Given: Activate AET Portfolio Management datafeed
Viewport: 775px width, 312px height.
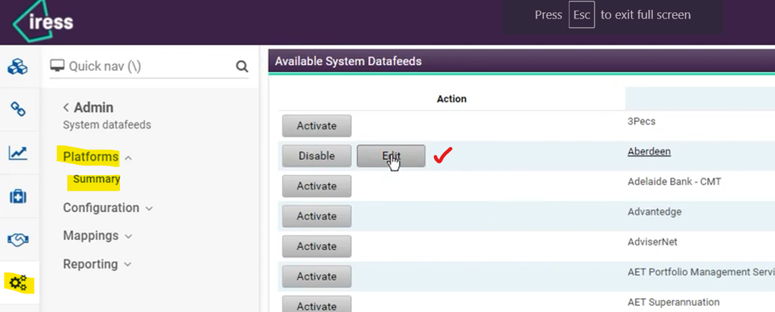Looking at the screenshot, I should 317,276.
